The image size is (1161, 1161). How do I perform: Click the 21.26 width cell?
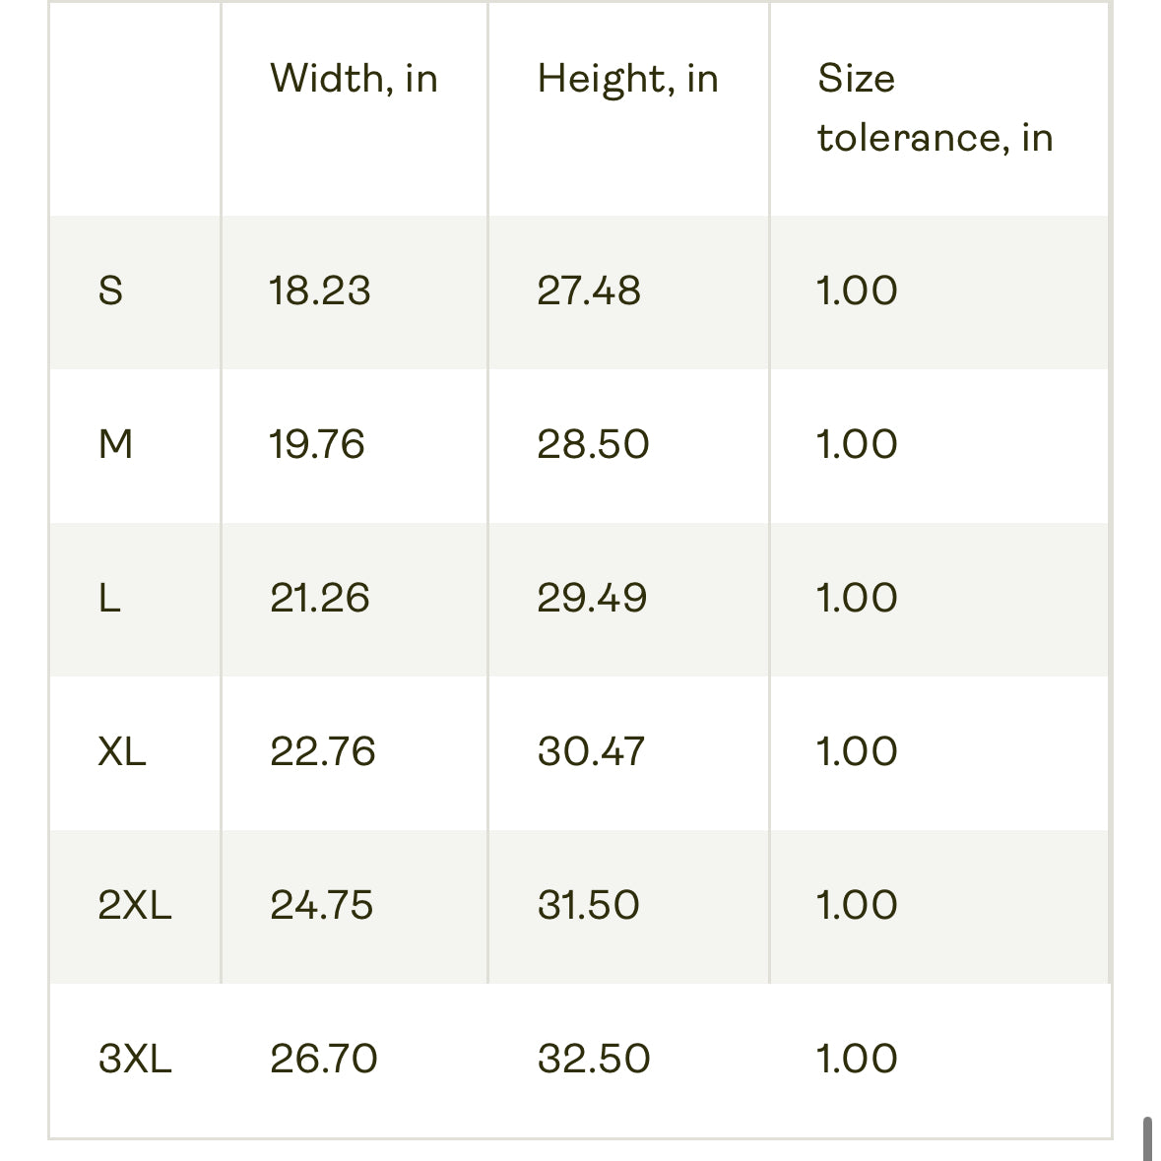pos(320,598)
